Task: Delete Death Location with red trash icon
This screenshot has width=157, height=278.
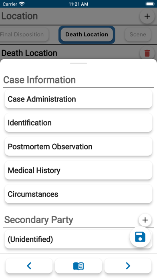Action: tap(147, 53)
